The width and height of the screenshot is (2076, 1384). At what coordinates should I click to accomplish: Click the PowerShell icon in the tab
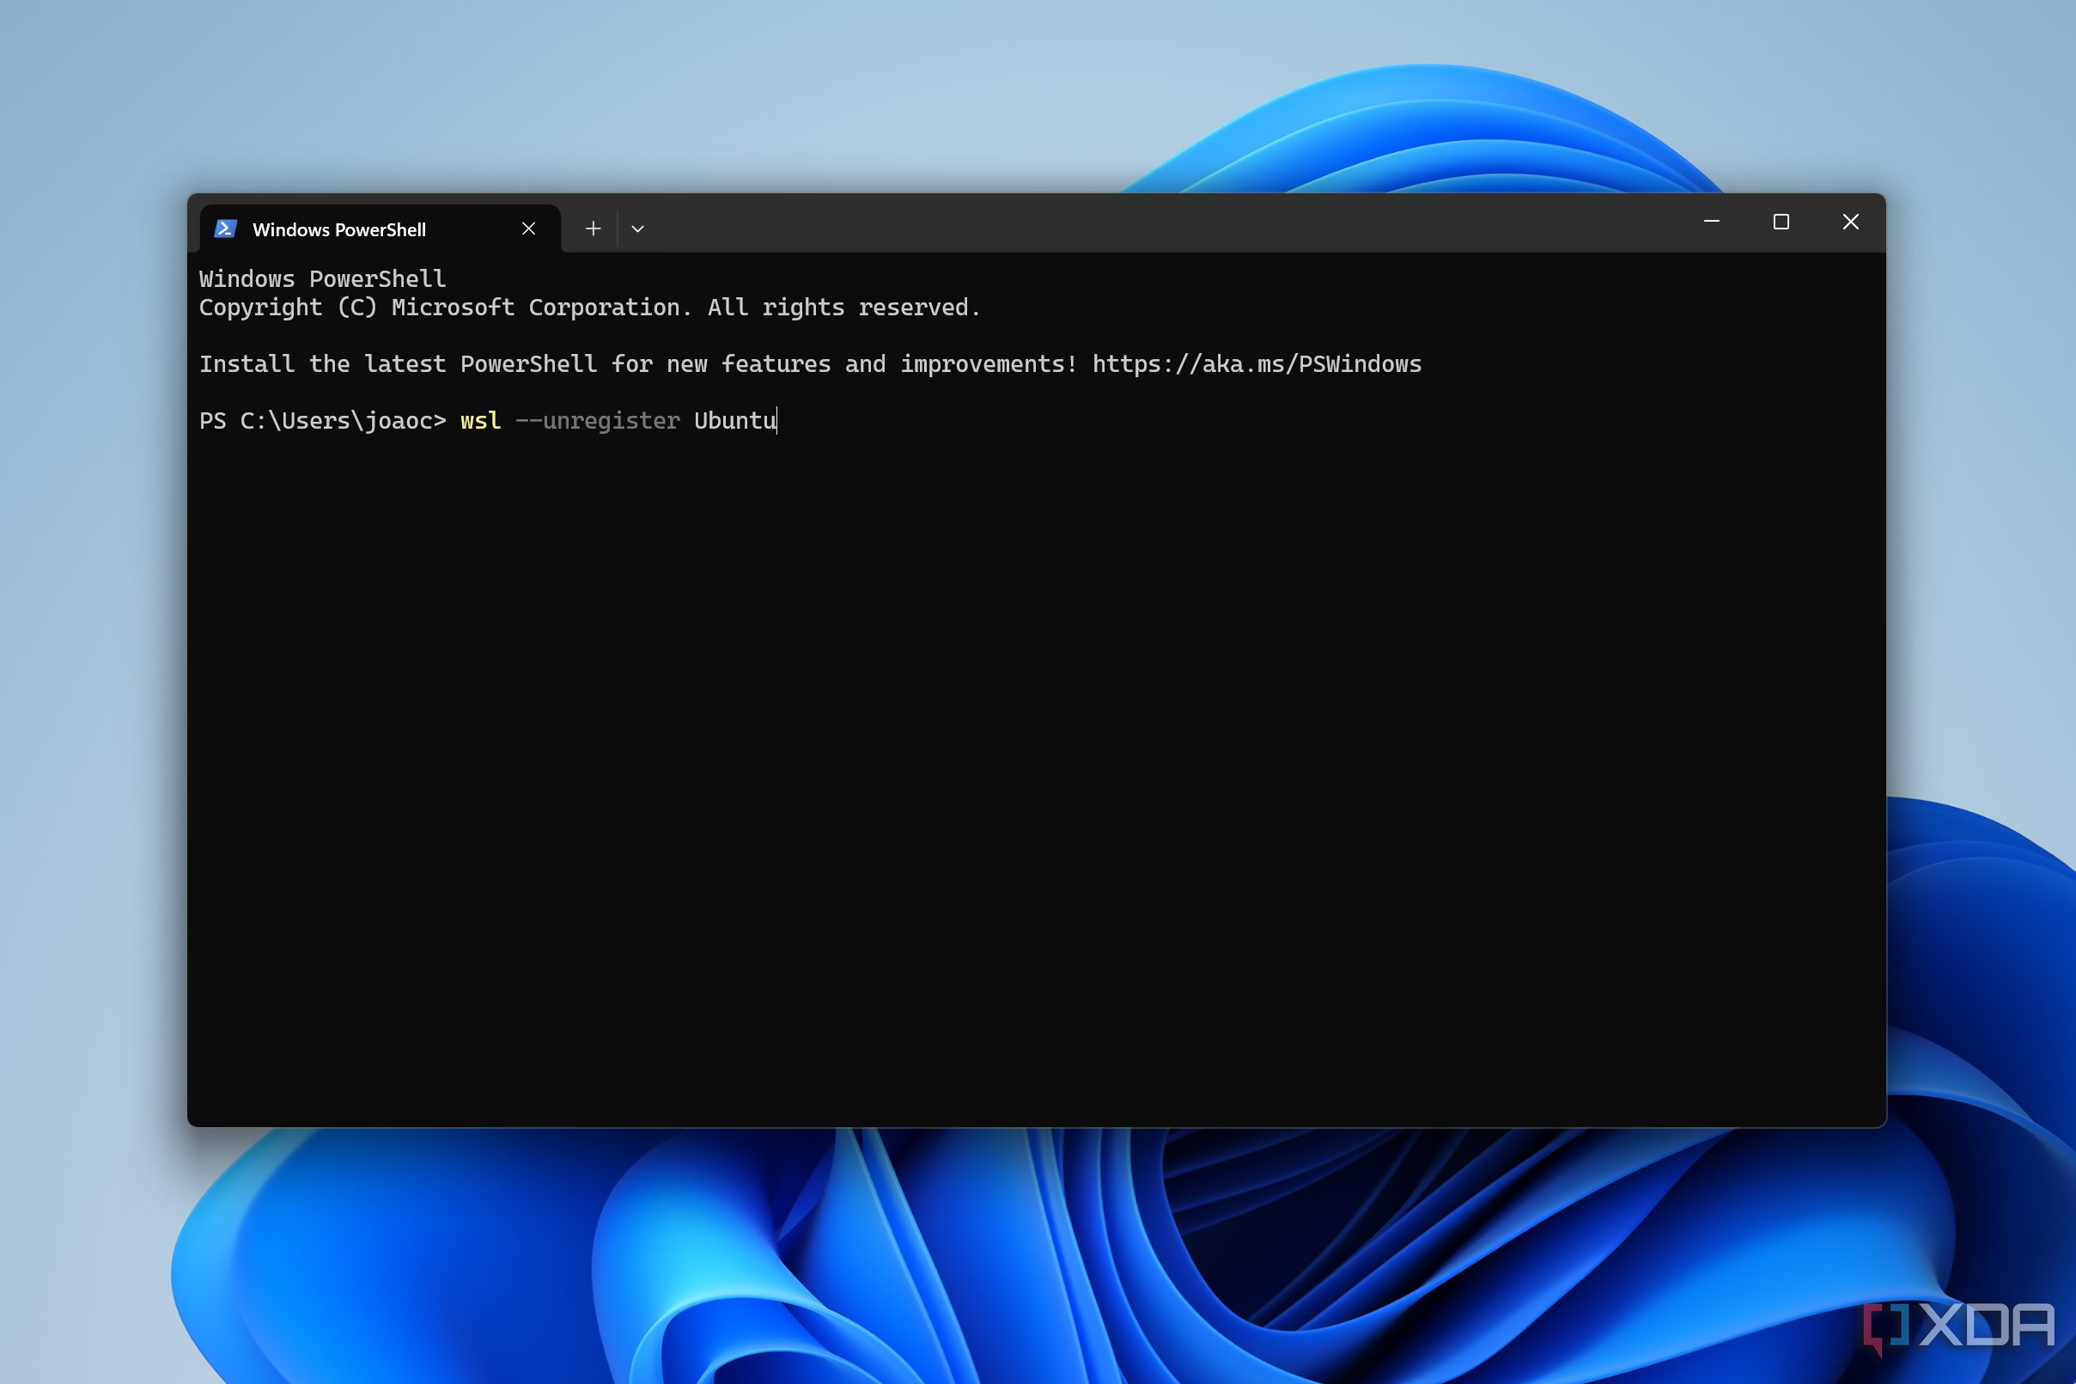pos(225,229)
